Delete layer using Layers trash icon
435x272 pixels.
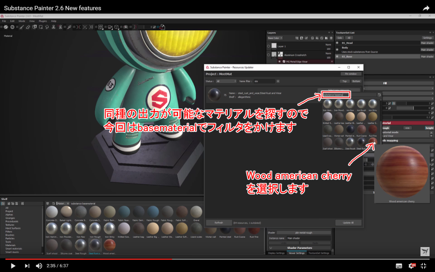[331, 38]
